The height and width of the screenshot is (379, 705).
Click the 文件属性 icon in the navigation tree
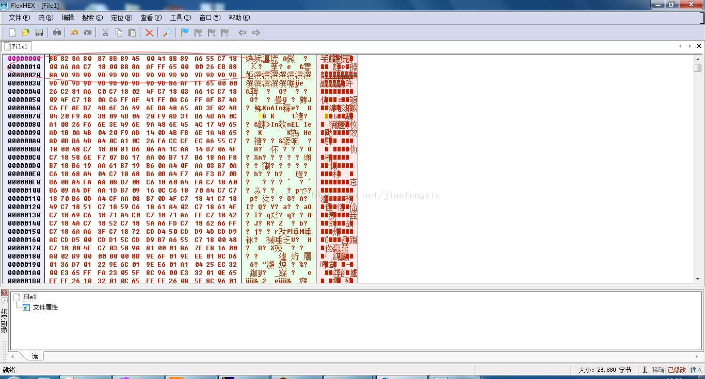[26, 307]
